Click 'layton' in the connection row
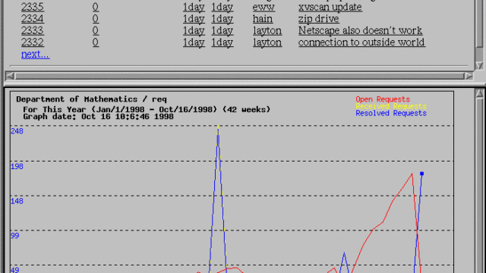This screenshot has width=486, height=273. click(267, 42)
